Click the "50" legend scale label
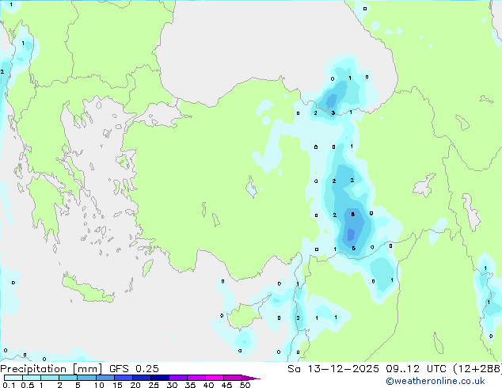 click(245, 385)
